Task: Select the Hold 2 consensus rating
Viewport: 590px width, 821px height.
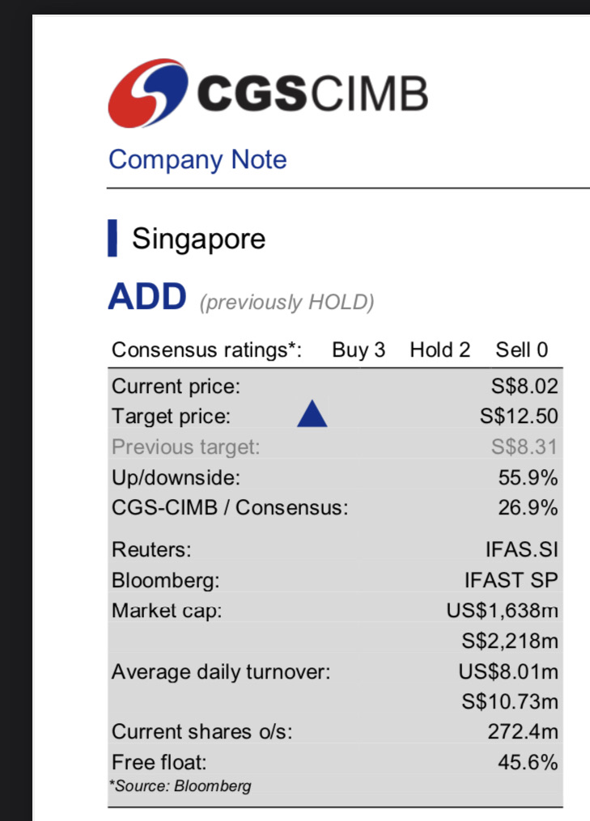Action: (439, 349)
